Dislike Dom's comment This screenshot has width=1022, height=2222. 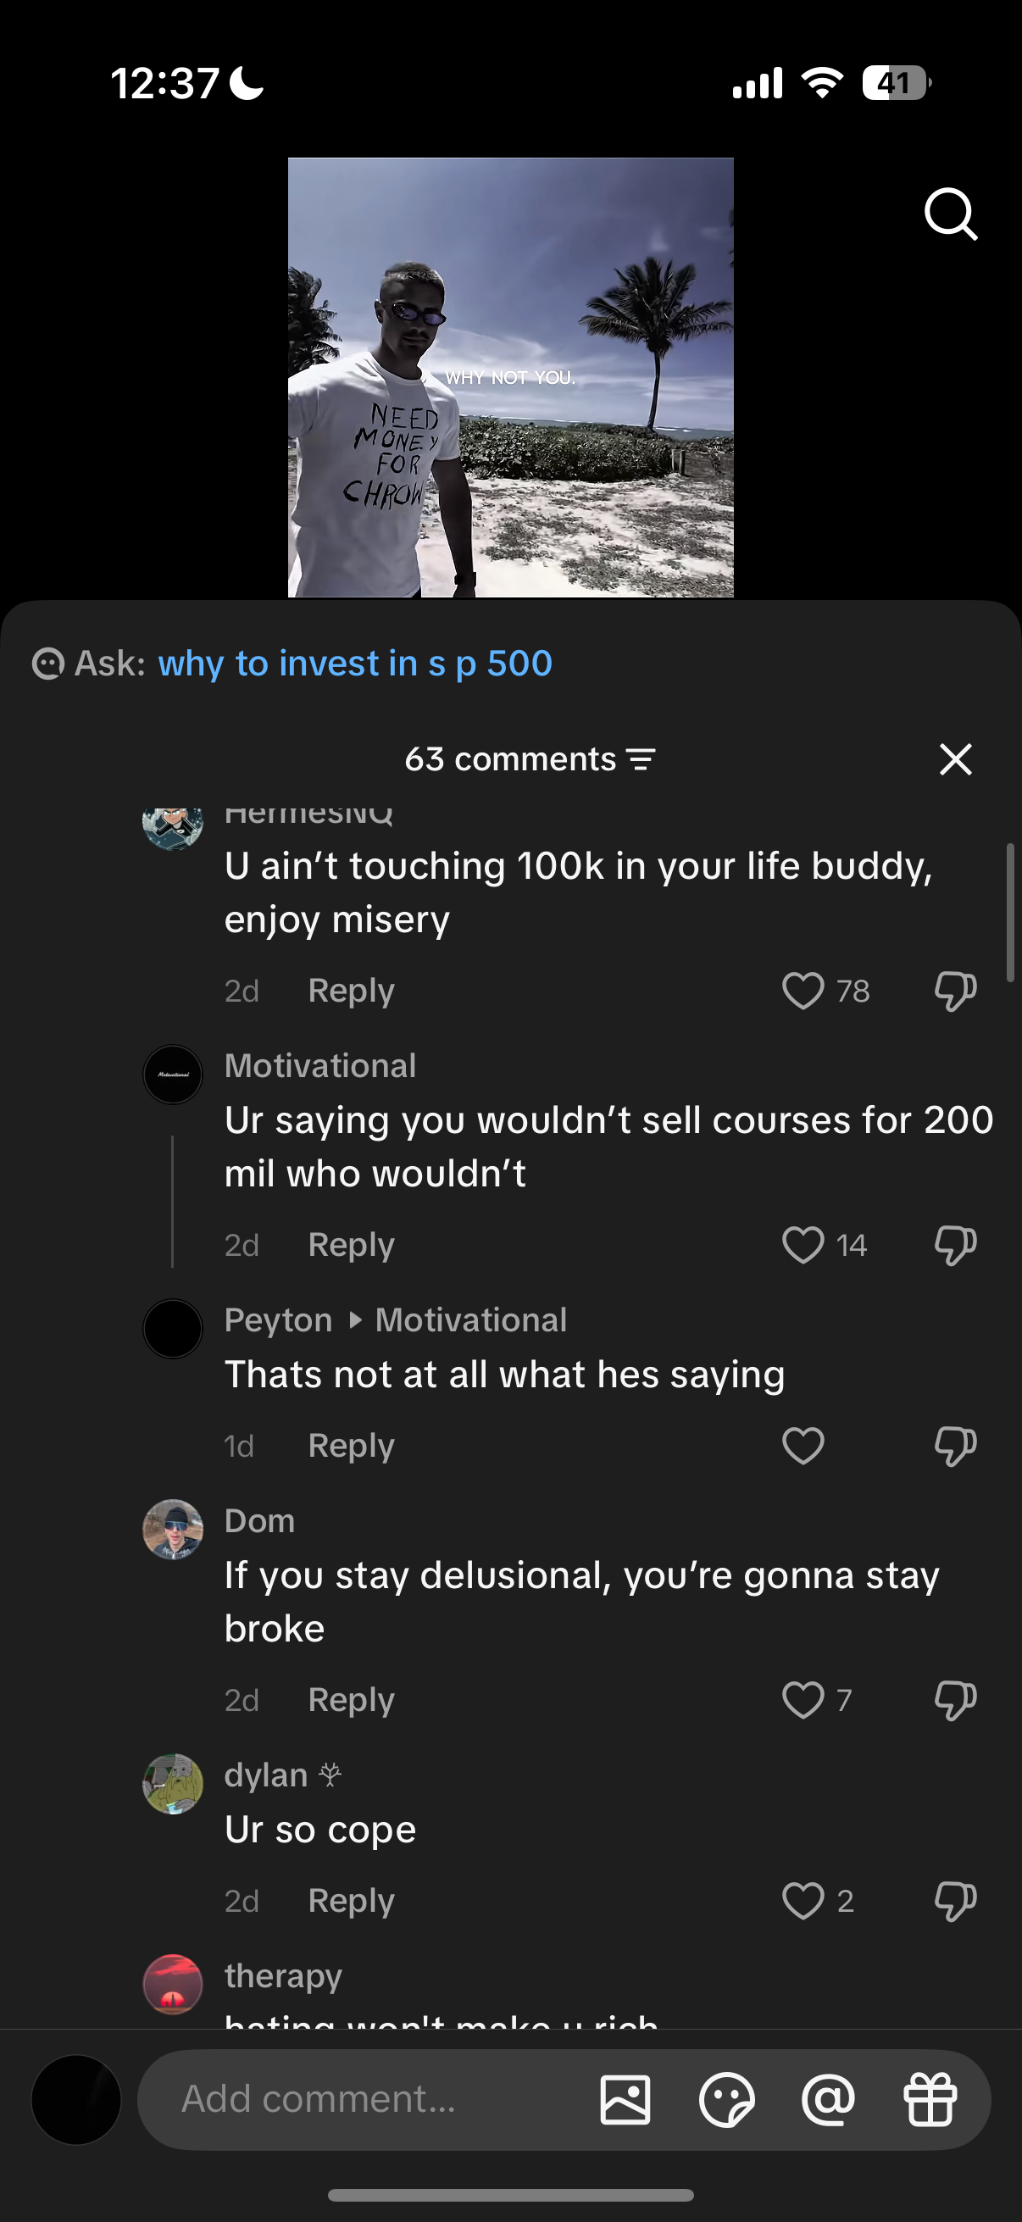click(955, 1700)
